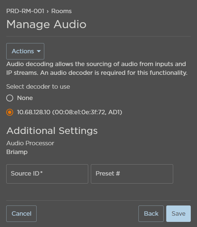
Task: Click the Select decoder to use label
Action: tap(38, 86)
